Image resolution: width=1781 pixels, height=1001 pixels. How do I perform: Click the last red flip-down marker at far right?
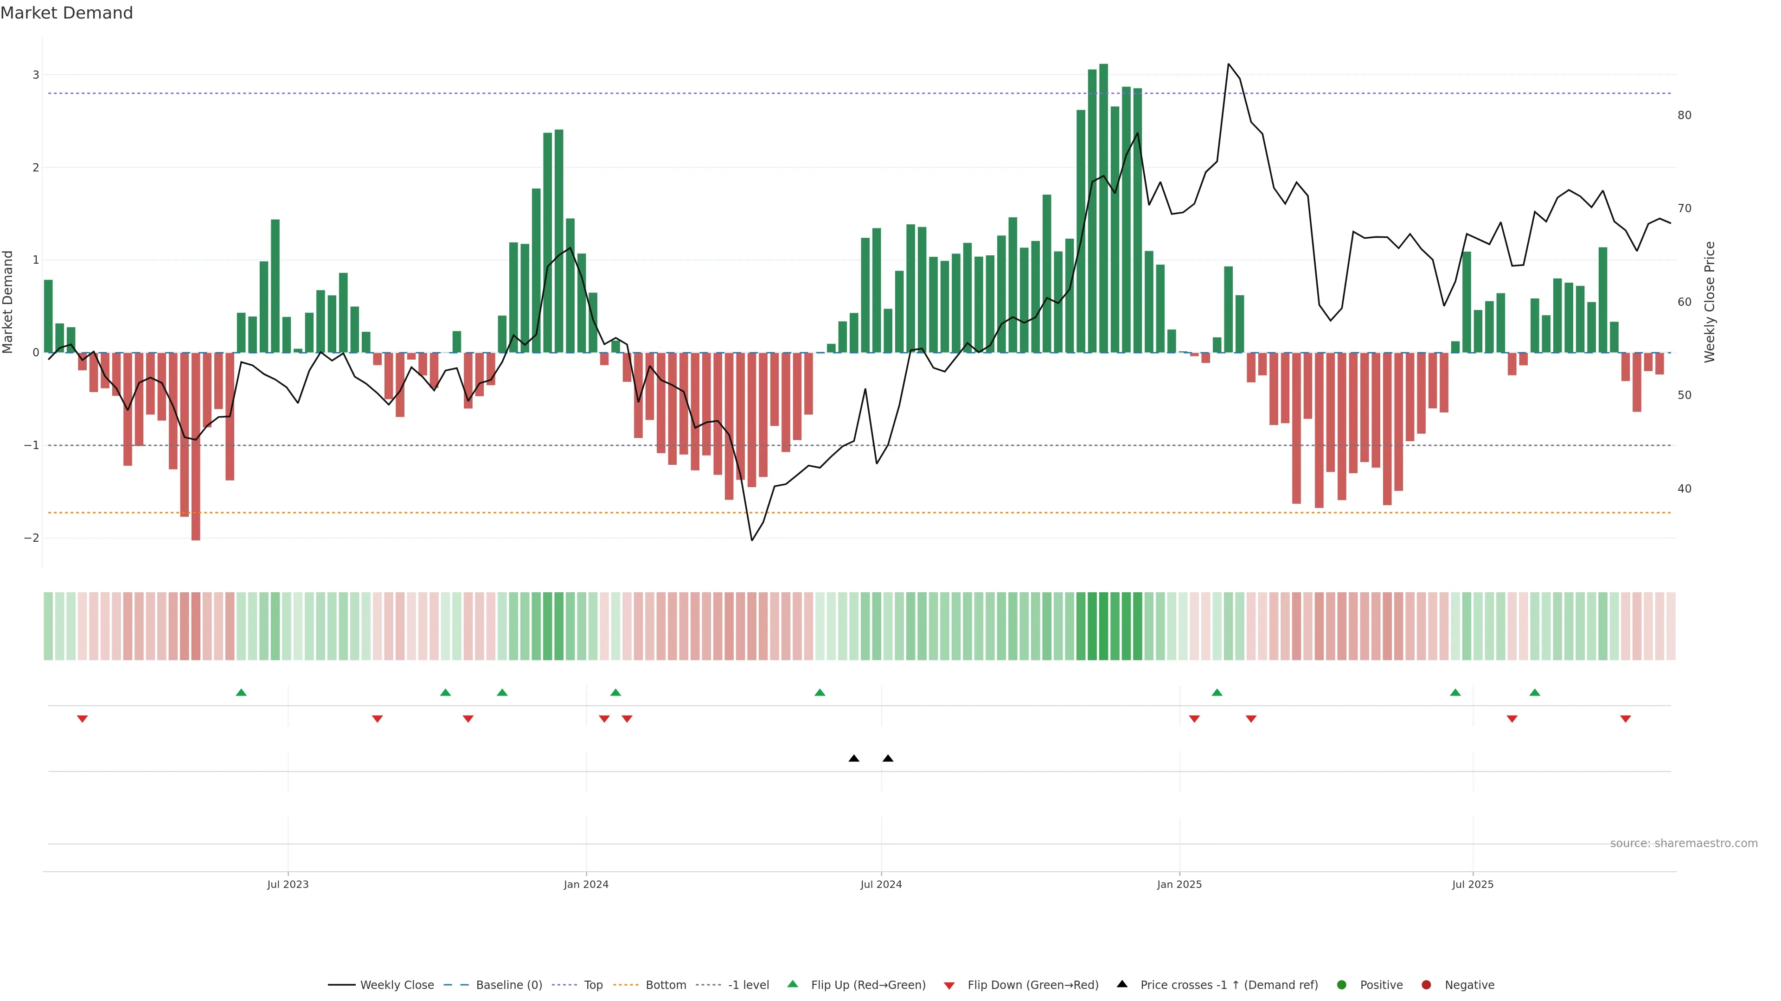1626,719
